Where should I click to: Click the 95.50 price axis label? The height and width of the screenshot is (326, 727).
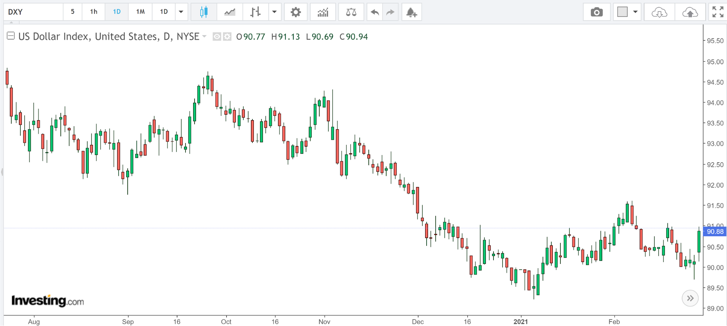point(715,41)
